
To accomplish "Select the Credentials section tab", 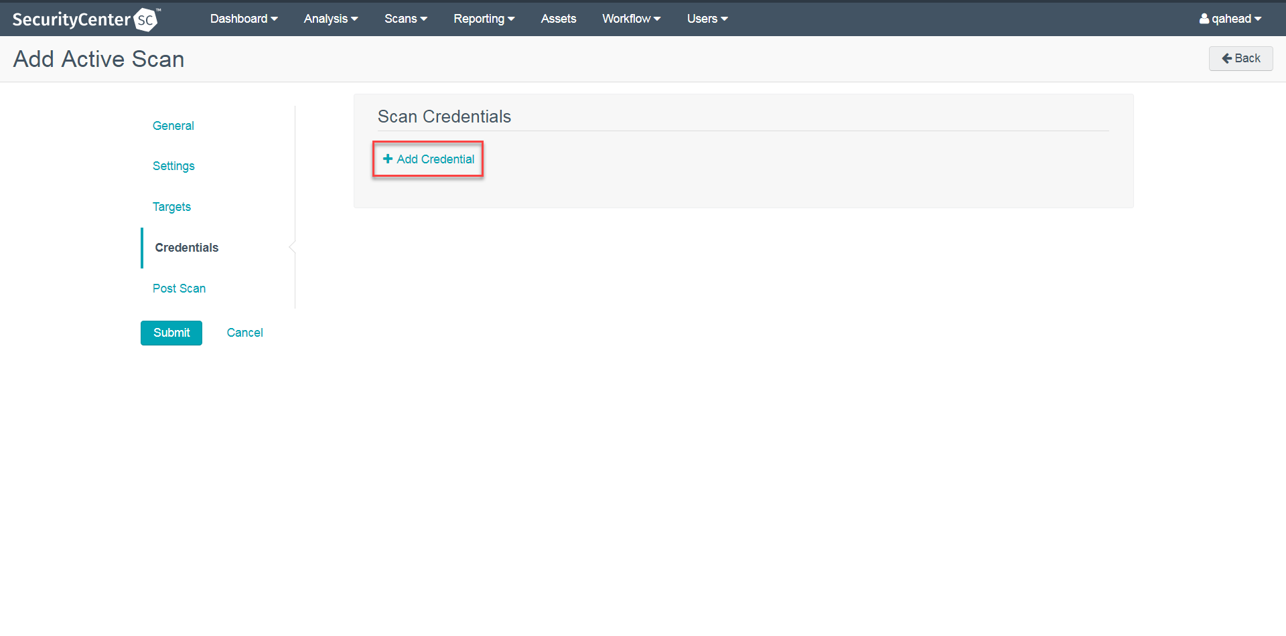I will pyautogui.click(x=186, y=248).
